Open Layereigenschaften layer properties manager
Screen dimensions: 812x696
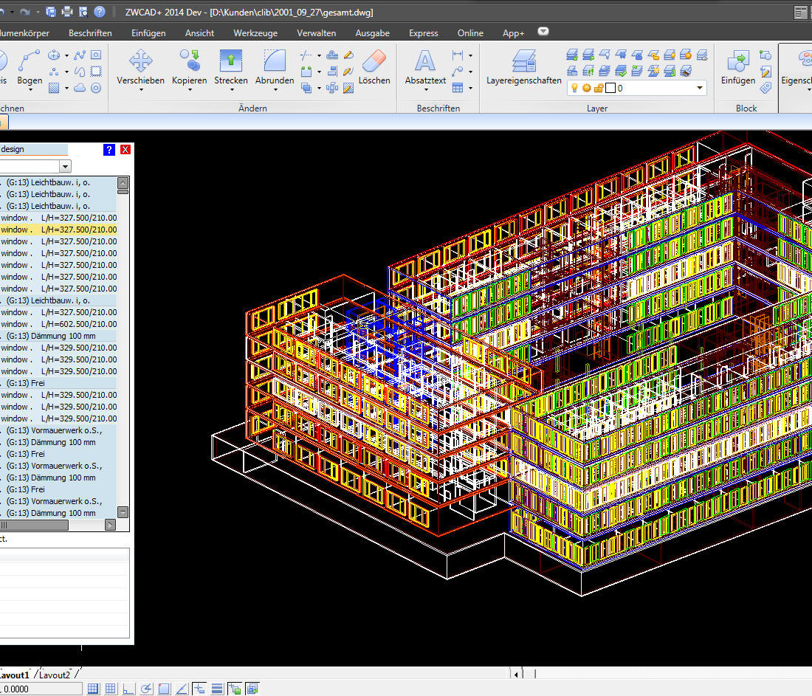(524, 61)
